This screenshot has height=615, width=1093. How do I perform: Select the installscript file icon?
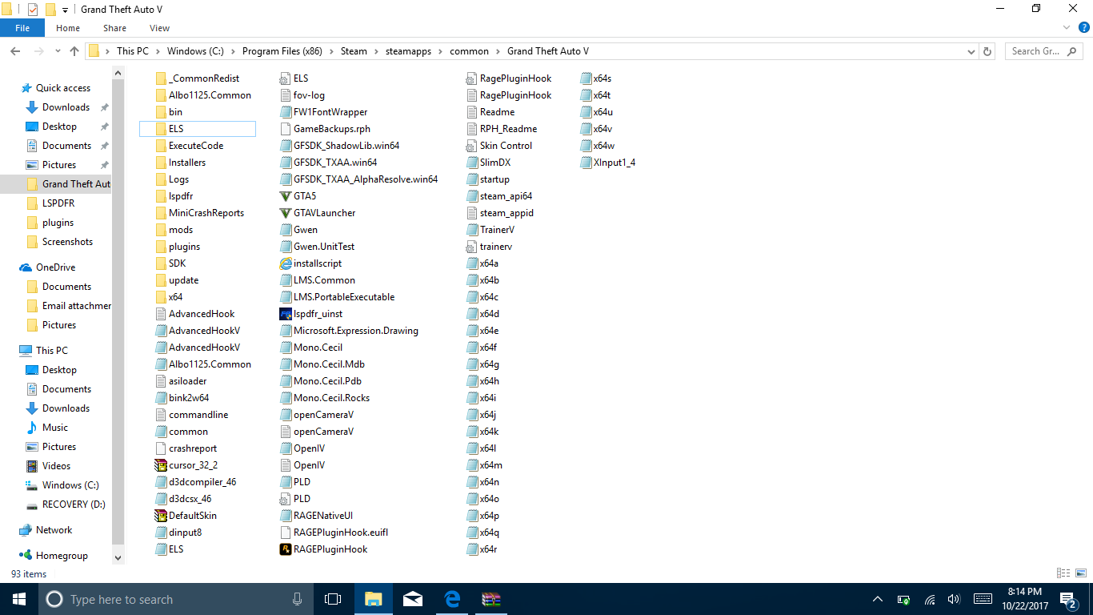click(286, 263)
